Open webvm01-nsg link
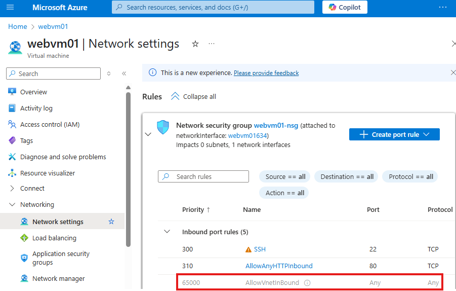 click(x=276, y=126)
